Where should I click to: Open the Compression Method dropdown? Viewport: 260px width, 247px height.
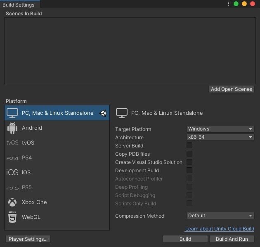220,216
